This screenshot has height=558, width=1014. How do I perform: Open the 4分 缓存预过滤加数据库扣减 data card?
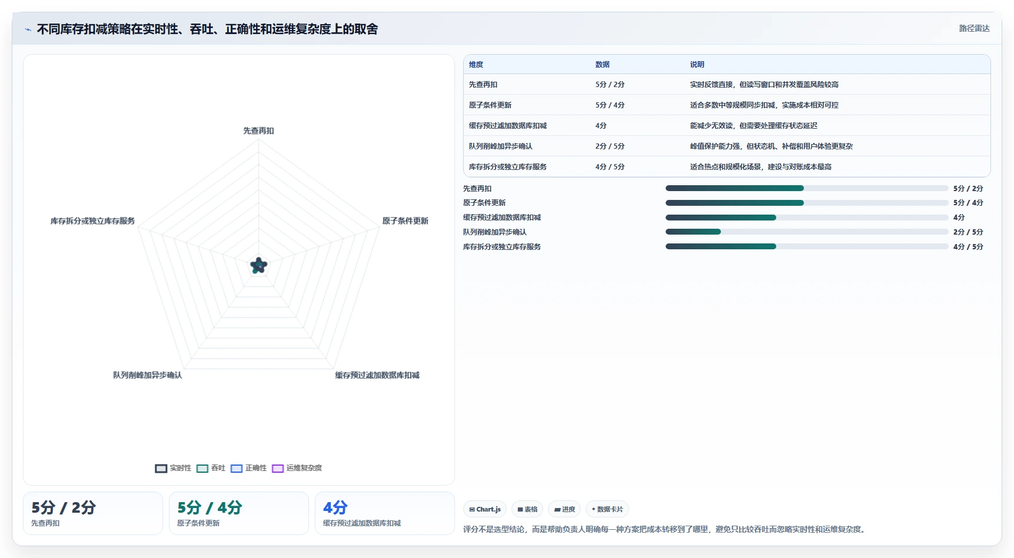[385, 513]
